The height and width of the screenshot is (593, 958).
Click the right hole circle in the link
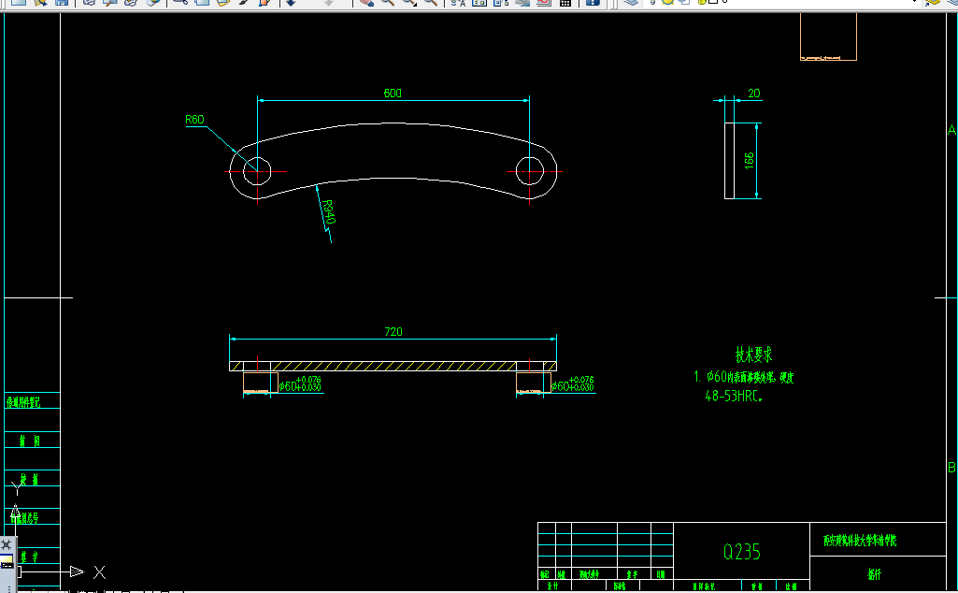pos(530,171)
